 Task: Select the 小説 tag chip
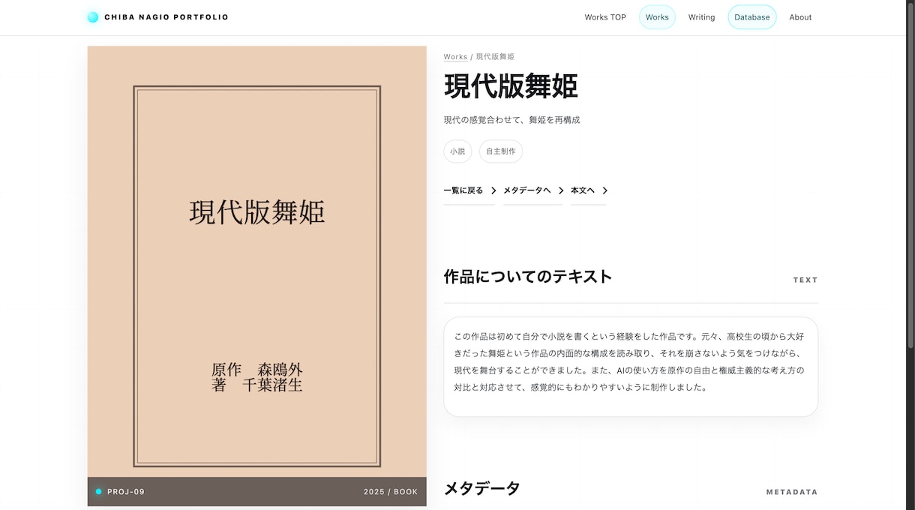[x=457, y=151]
